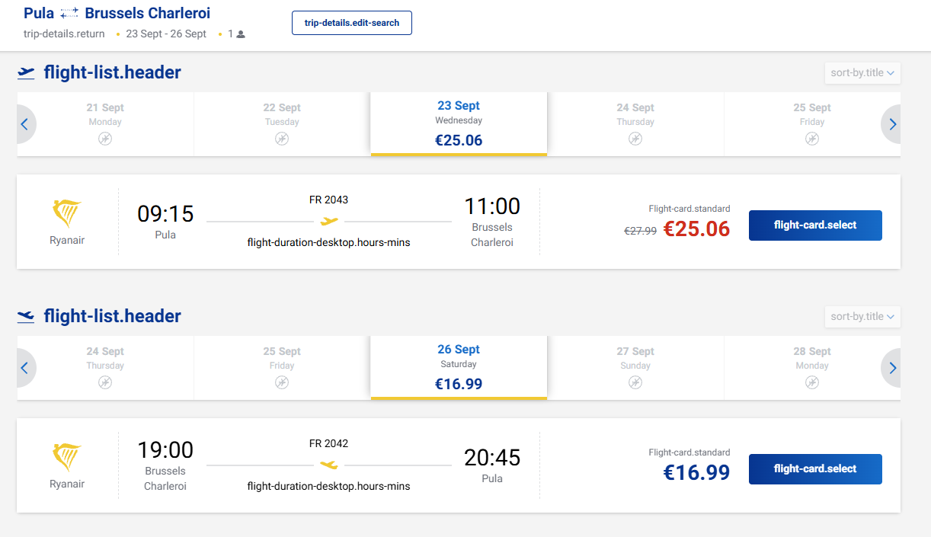Choose the 24 Sept Thursday outbound date
Screen dimensions: 931x537
tap(635, 124)
